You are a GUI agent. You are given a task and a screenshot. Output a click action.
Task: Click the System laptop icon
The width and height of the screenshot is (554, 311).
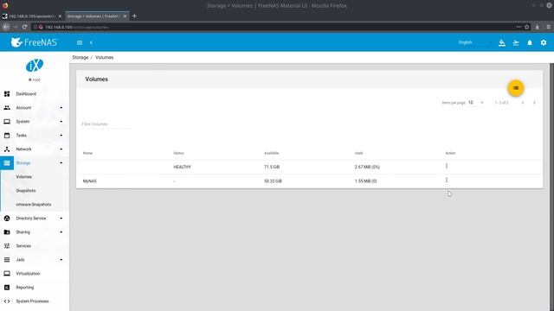coord(7,121)
